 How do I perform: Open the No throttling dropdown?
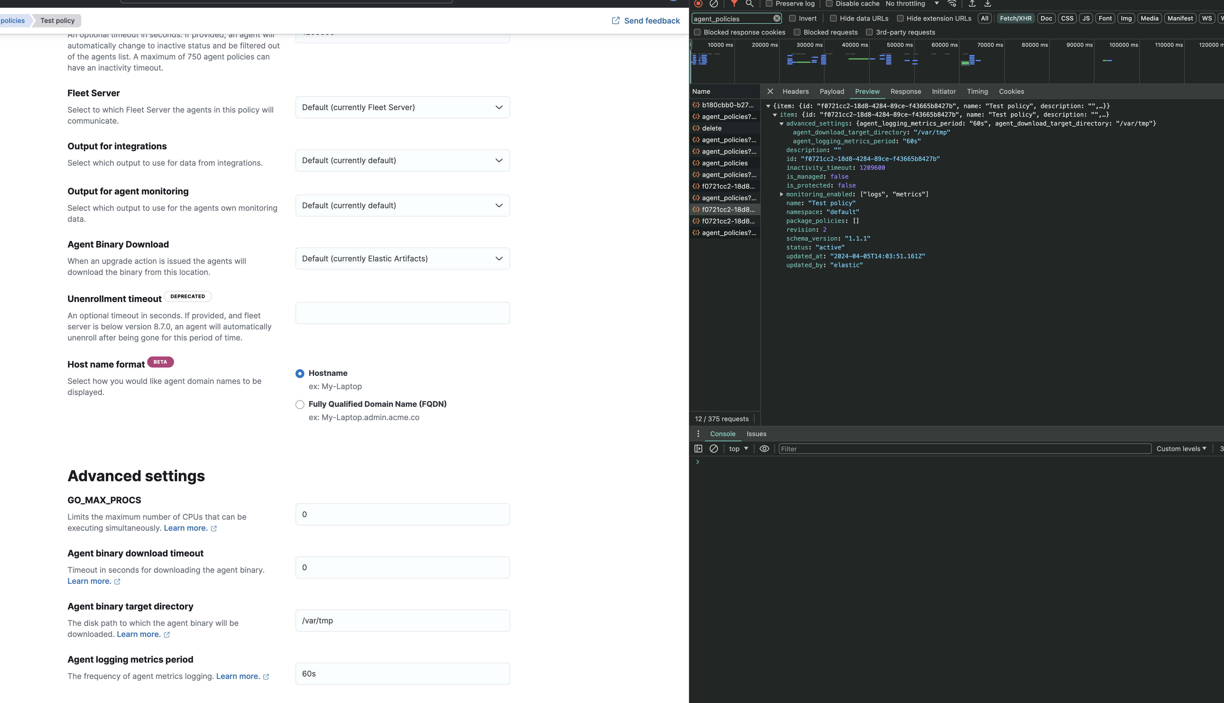coord(912,3)
